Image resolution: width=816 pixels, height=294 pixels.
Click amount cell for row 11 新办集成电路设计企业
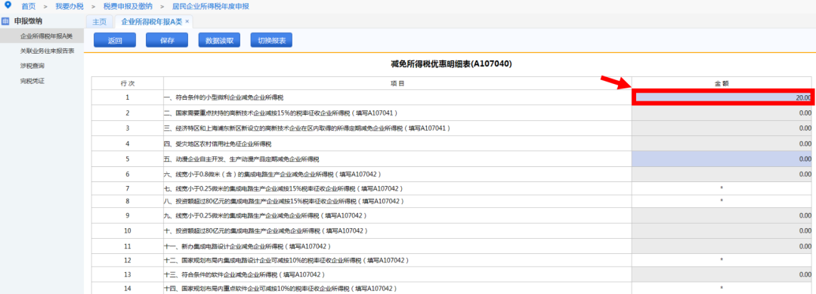[x=722, y=246]
